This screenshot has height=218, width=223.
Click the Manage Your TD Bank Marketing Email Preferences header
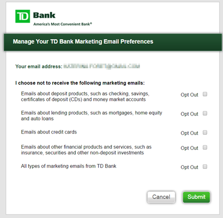click(83, 42)
